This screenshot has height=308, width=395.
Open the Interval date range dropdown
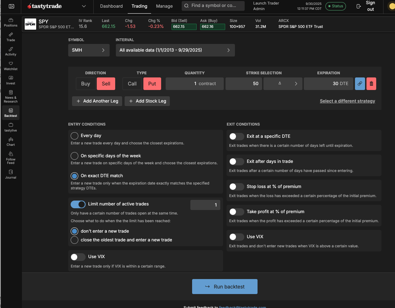175,50
